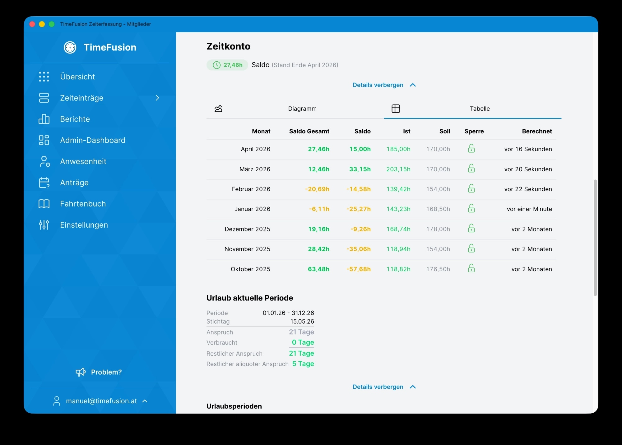Toggle the lock for März 2026
Viewport: 622px width, 445px height.
tap(471, 168)
